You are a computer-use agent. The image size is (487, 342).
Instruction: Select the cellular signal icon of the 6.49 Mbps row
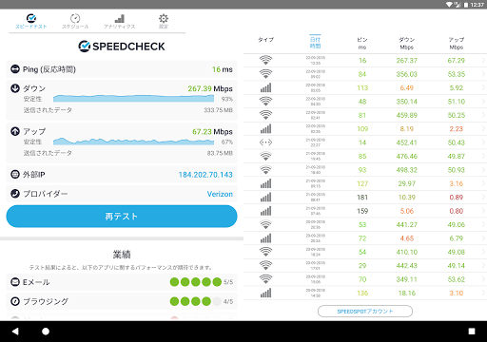coord(265,87)
